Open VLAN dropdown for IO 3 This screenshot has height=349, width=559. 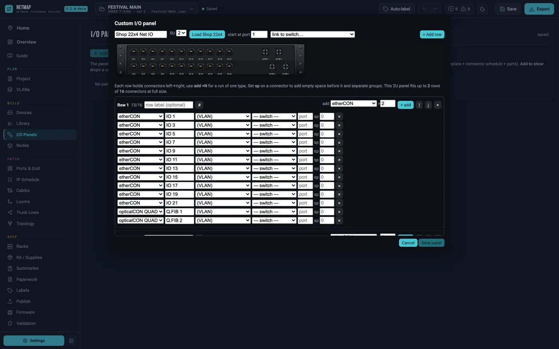tap(223, 125)
